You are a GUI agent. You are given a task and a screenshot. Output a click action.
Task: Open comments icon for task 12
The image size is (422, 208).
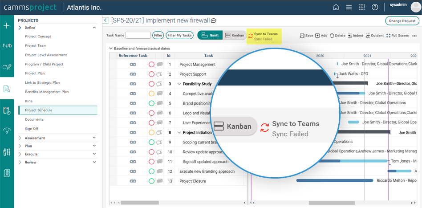160,171
